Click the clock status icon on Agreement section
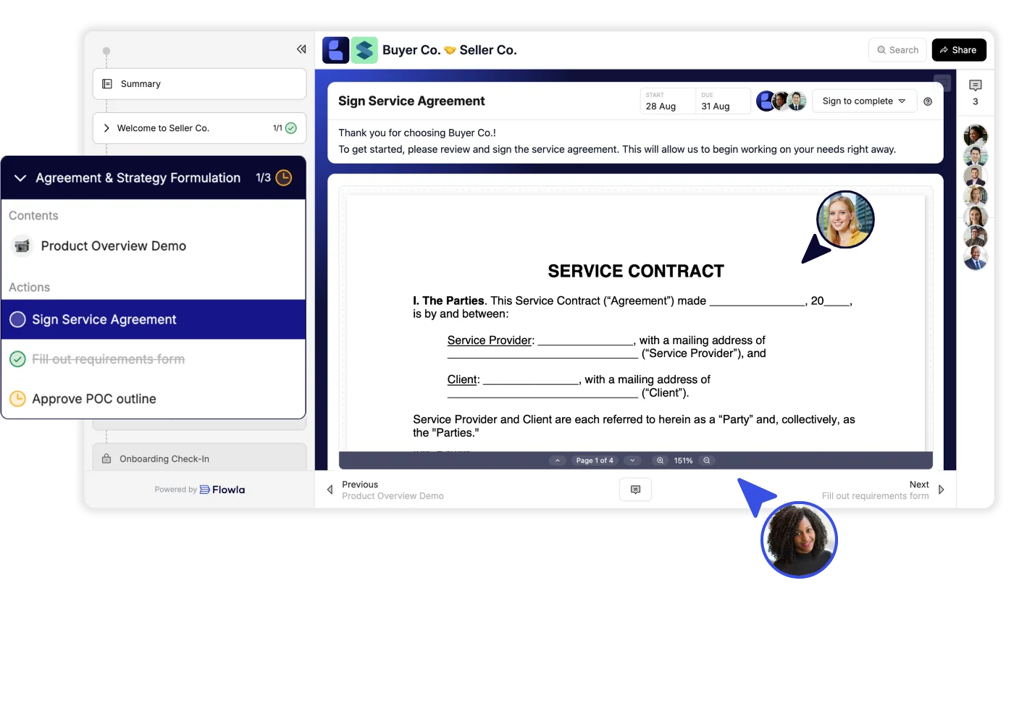The height and width of the screenshot is (717, 1014). click(284, 177)
